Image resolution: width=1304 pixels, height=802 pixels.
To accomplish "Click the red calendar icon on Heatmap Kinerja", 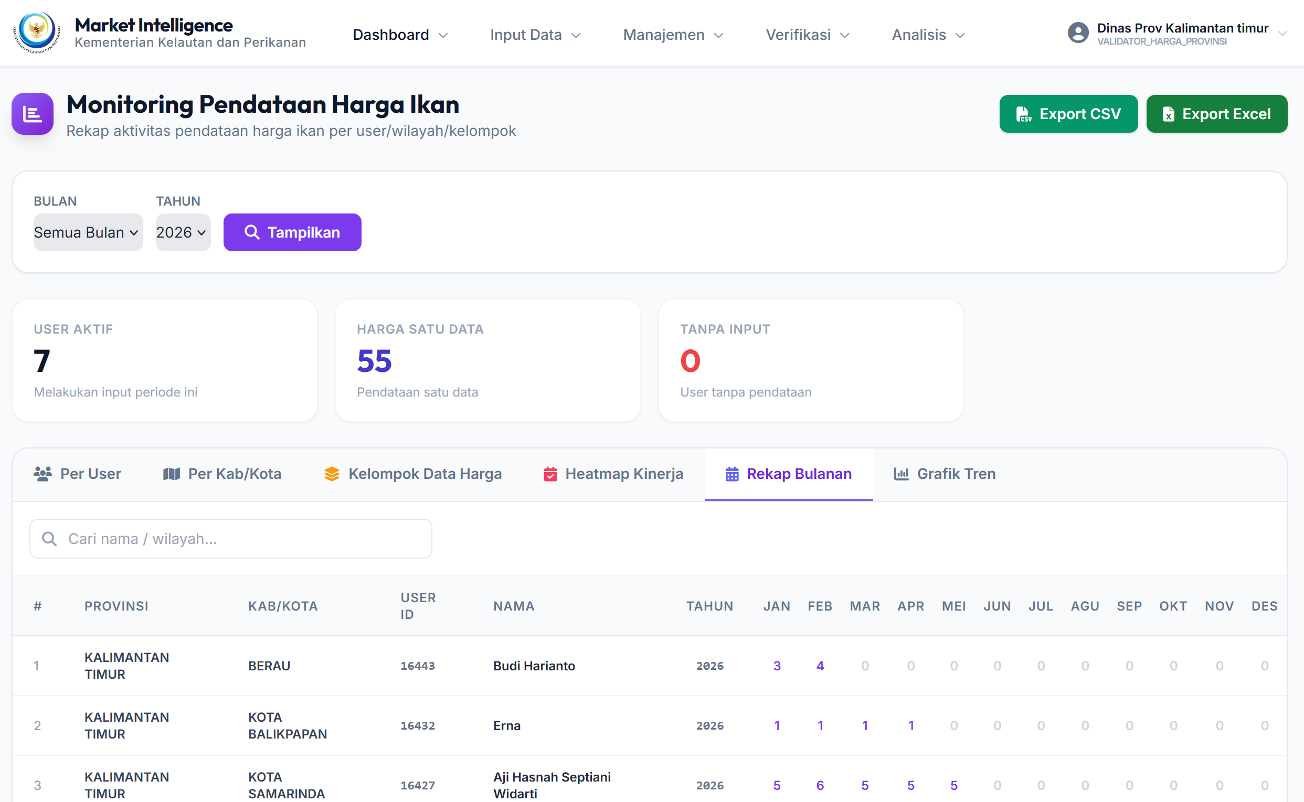I will point(550,474).
